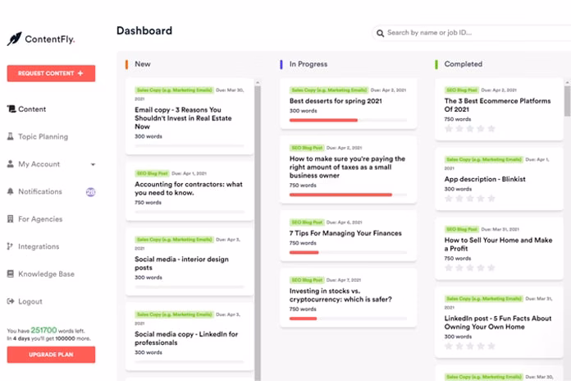Click the notifications count badge
The height and width of the screenshot is (381, 571).
click(x=91, y=192)
